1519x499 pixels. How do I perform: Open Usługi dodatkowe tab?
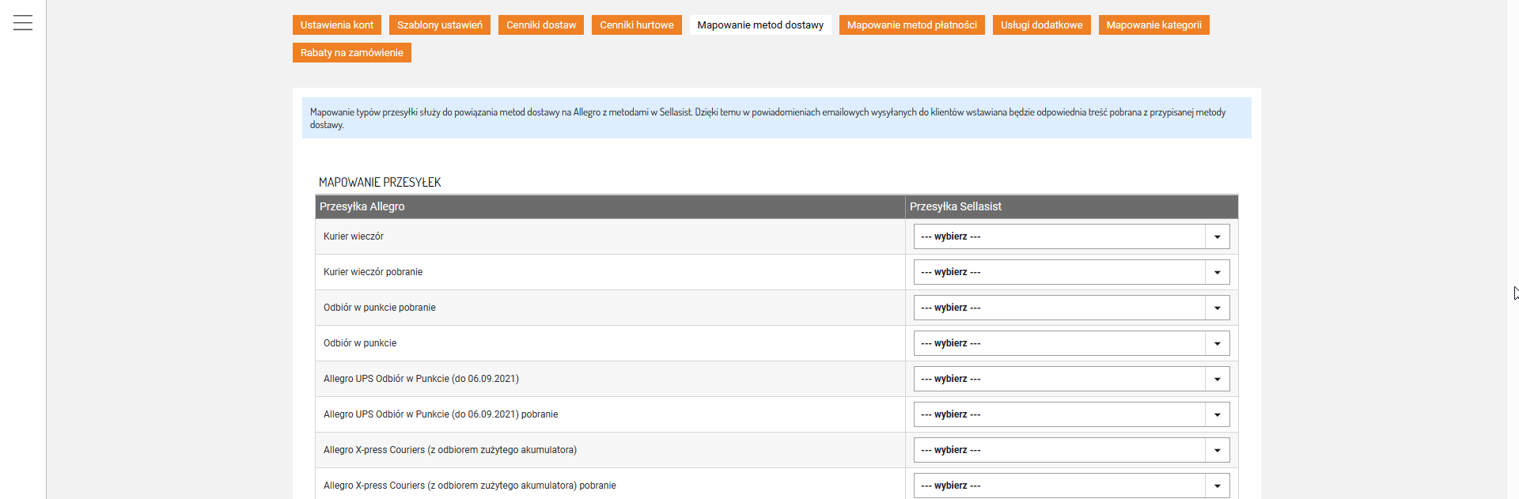coord(1042,25)
